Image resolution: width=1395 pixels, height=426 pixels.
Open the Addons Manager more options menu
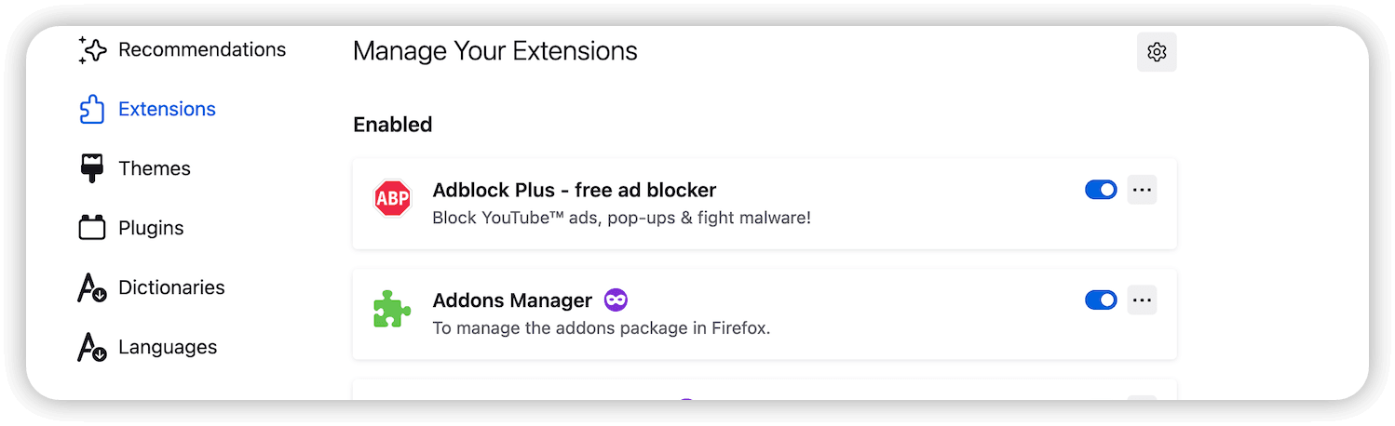click(1142, 300)
